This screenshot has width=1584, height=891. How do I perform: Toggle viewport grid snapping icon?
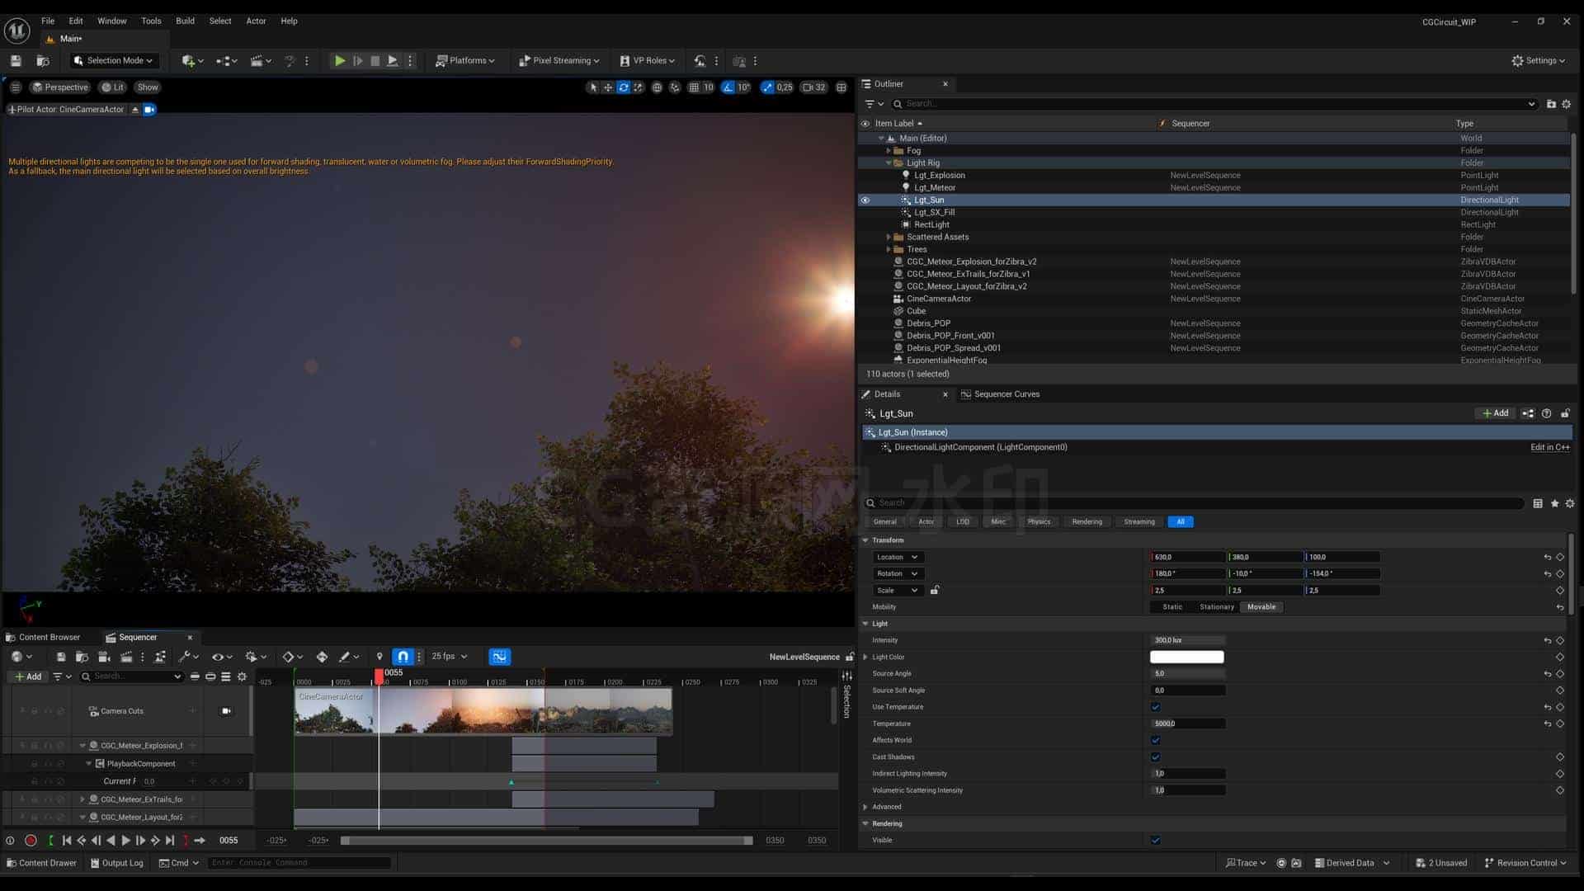pyautogui.click(x=694, y=87)
